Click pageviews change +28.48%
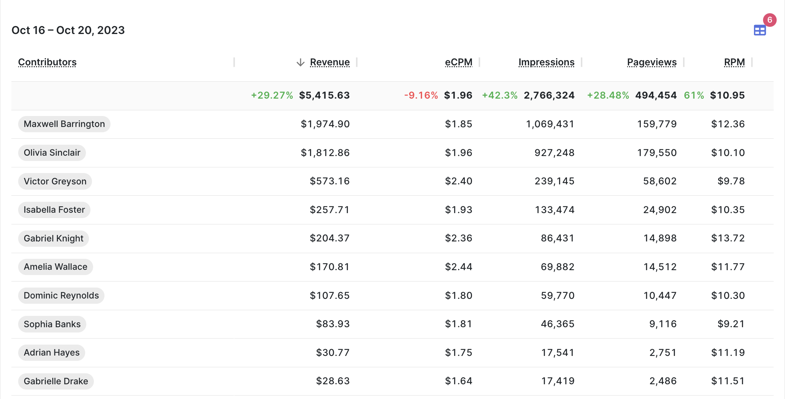 [608, 95]
